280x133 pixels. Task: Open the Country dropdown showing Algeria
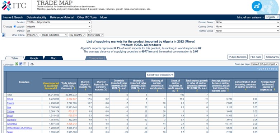[x=59, y=26]
